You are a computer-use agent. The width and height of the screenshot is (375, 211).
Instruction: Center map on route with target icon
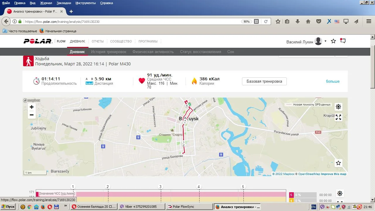pyautogui.click(x=338, y=107)
